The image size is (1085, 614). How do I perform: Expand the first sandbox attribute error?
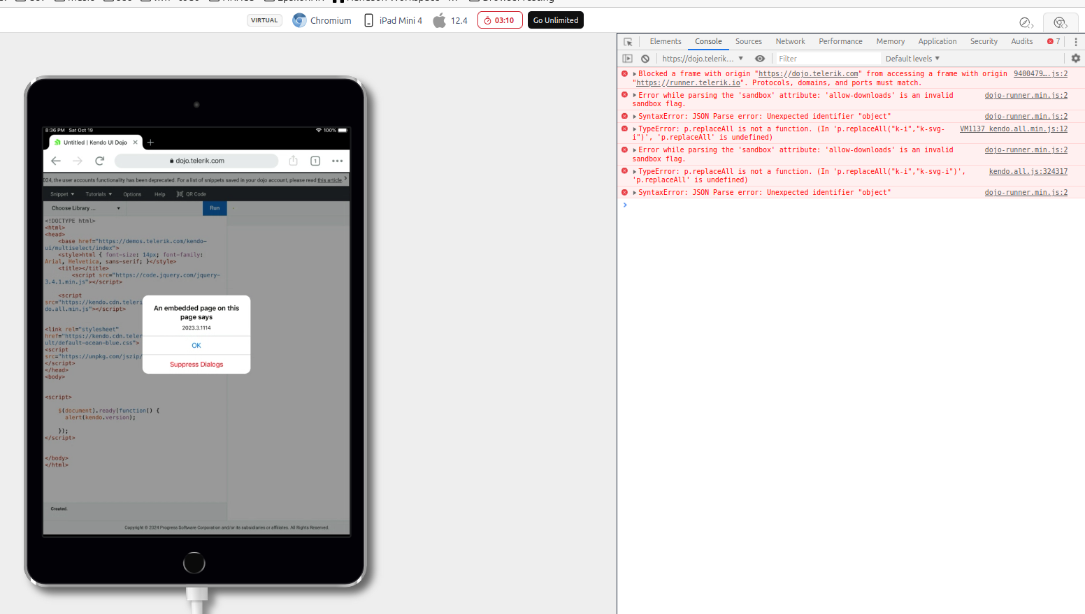pyautogui.click(x=635, y=95)
